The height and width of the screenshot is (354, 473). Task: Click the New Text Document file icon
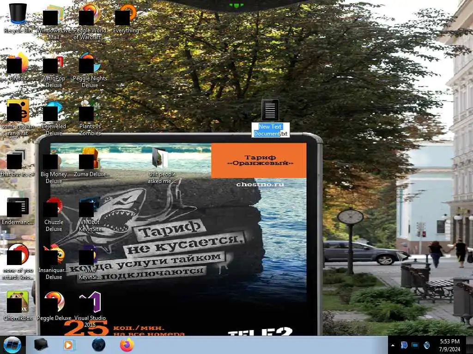click(270, 110)
